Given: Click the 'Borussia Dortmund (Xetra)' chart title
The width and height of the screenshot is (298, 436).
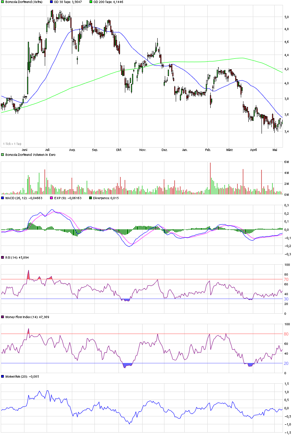Looking at the screenshot, I should pyautogui.click(x=24, y=2).
